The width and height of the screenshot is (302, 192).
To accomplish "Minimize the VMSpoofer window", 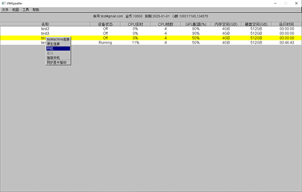I will coord(275,4).
